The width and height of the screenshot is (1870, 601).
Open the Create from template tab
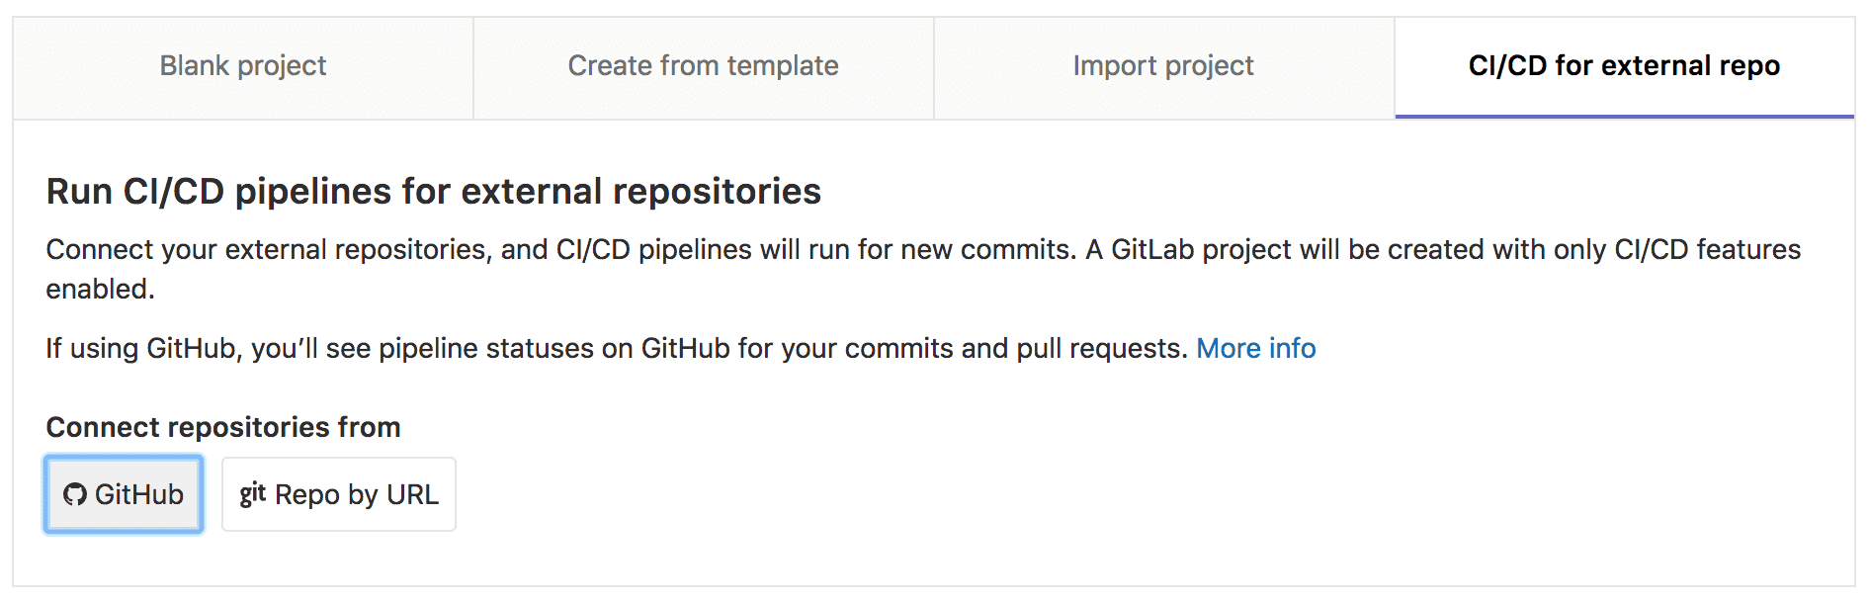pyautogui.click(x=703, y=67)
